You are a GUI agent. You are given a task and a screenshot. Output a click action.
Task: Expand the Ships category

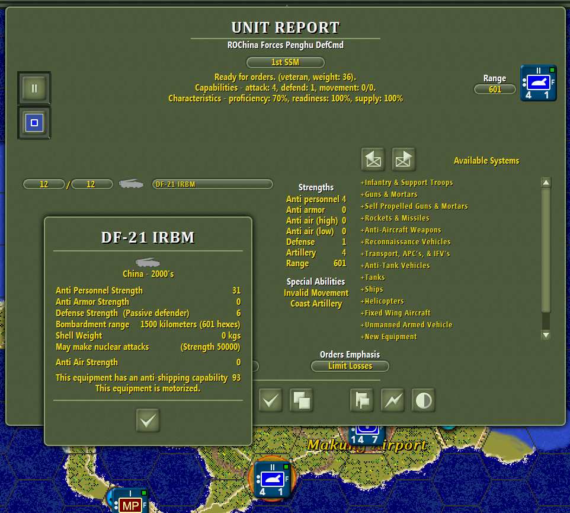[372, 289]
